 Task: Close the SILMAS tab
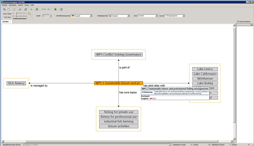click(10, 22)
